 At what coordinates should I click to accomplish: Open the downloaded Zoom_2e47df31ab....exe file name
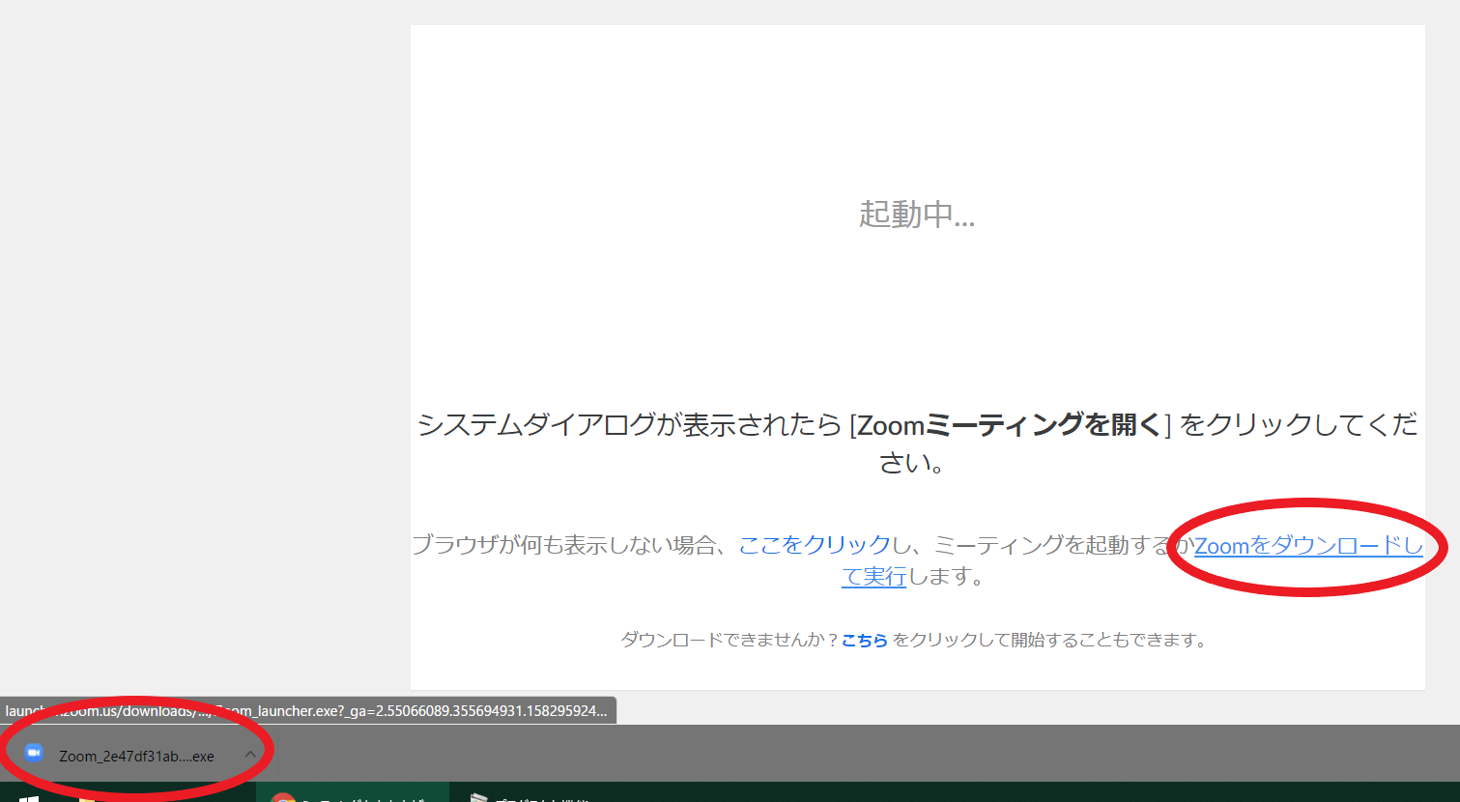pos(136,756)
